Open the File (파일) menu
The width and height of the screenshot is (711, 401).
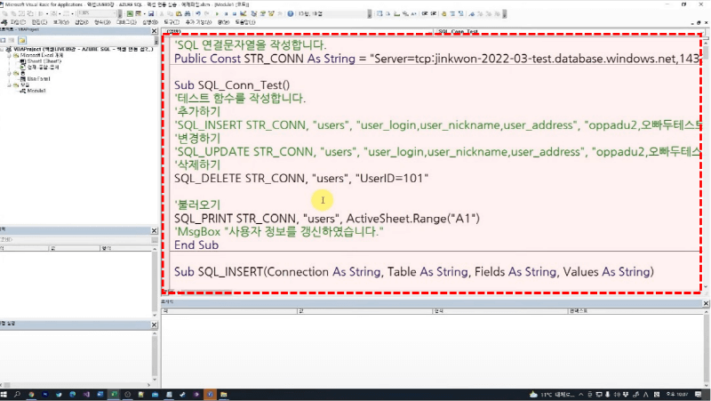pos(18,22)
